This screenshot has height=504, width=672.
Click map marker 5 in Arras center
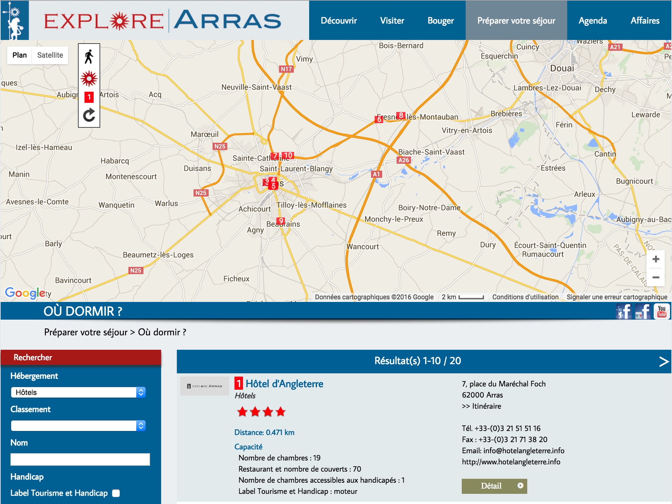point(273,186)
